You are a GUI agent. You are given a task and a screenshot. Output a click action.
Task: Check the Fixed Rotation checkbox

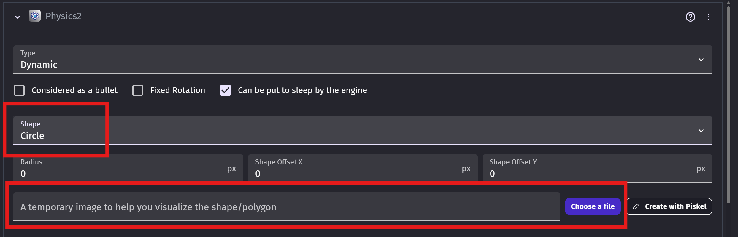(138, 90)
